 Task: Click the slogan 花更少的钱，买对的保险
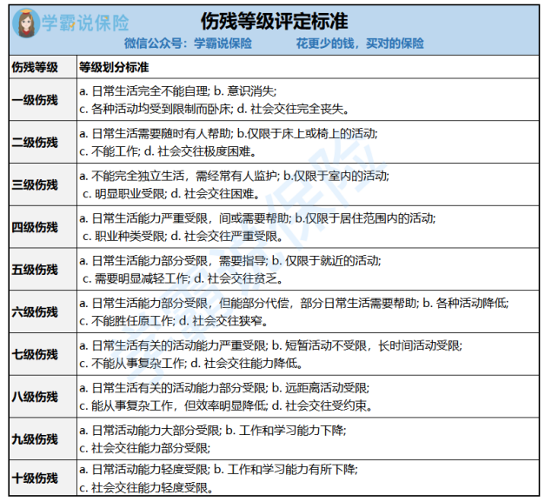tap(360, 44)
